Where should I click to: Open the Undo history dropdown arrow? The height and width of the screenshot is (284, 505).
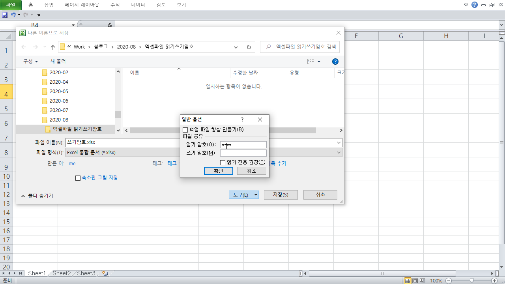[x=19, y=15]
